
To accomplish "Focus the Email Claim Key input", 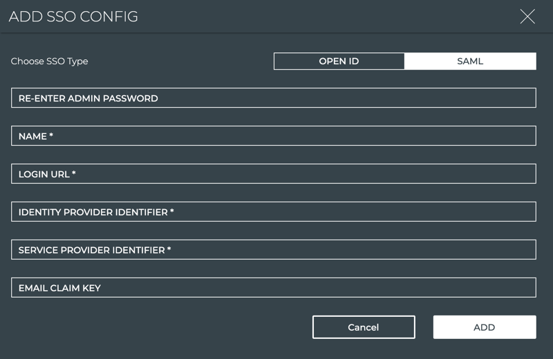I will [274, 288].
